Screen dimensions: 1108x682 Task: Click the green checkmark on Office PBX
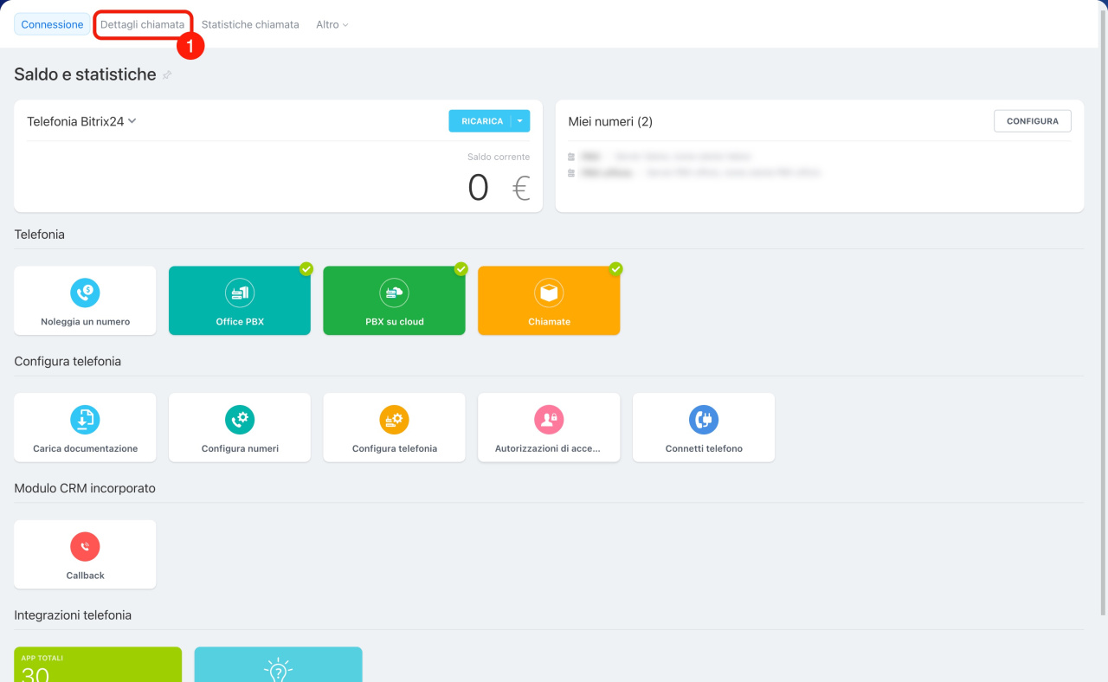pyautogui.click(x=306, y=269)
